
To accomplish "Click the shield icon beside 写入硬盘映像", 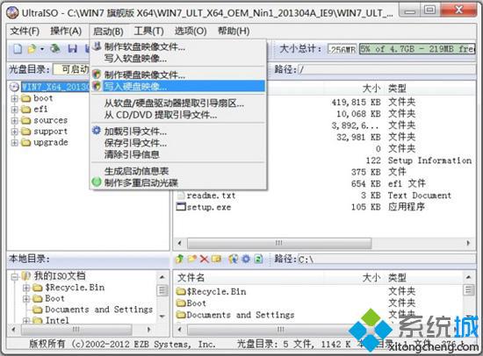I will click(97, 86).
